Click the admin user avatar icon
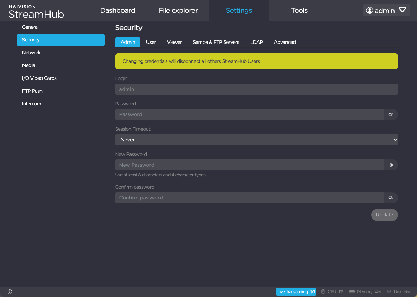The width and height of the screenshot is (417, 297). (370, 11)
